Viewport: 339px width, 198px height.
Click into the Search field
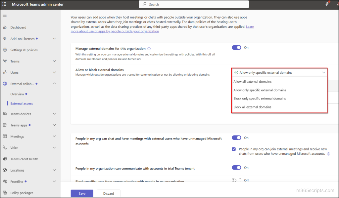pos(194,4)
